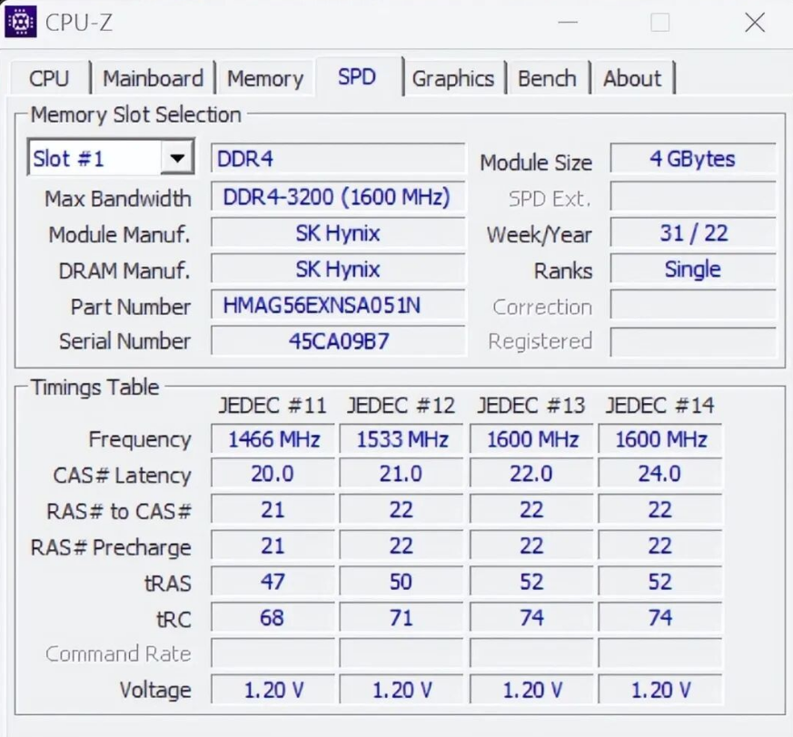793x737 pixels.
Task: Click the Serial Number field 45CA09B7
Action: (x=337, y=342)
